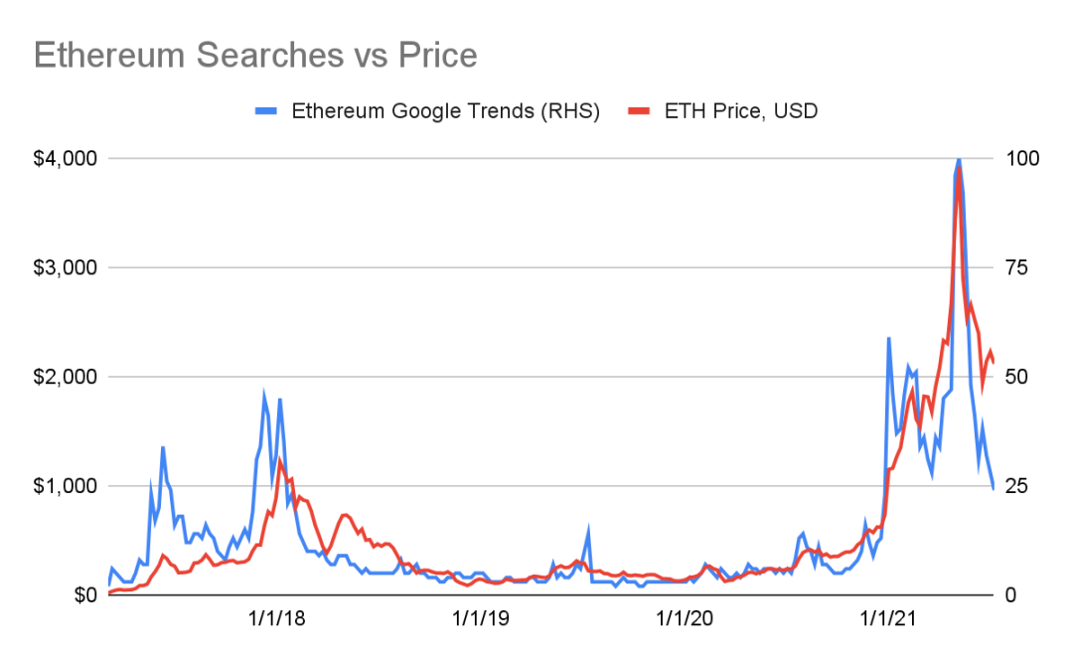
Task: Click the blue line peak at 100
Action: (959, 159)
